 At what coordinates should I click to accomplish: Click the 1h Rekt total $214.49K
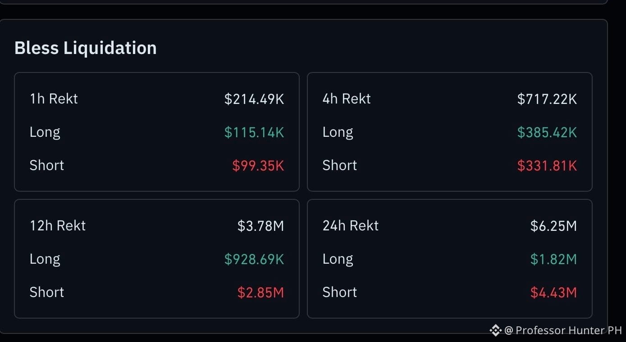pos(254,99)
